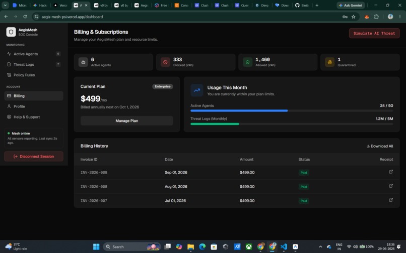Switch to the Vercel browser tab

click(x=60, y=5)
